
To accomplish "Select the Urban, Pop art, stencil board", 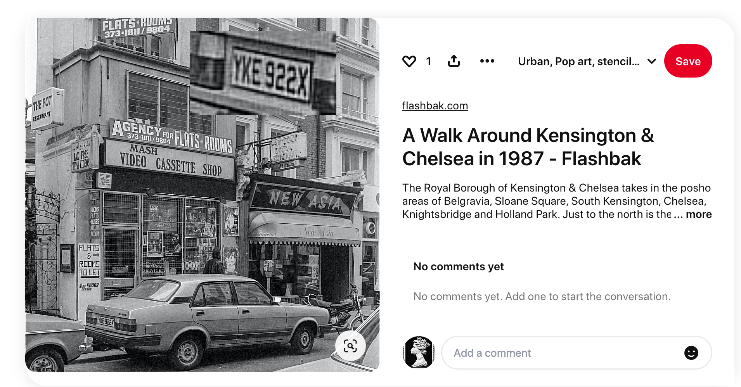I will point(578,61).
